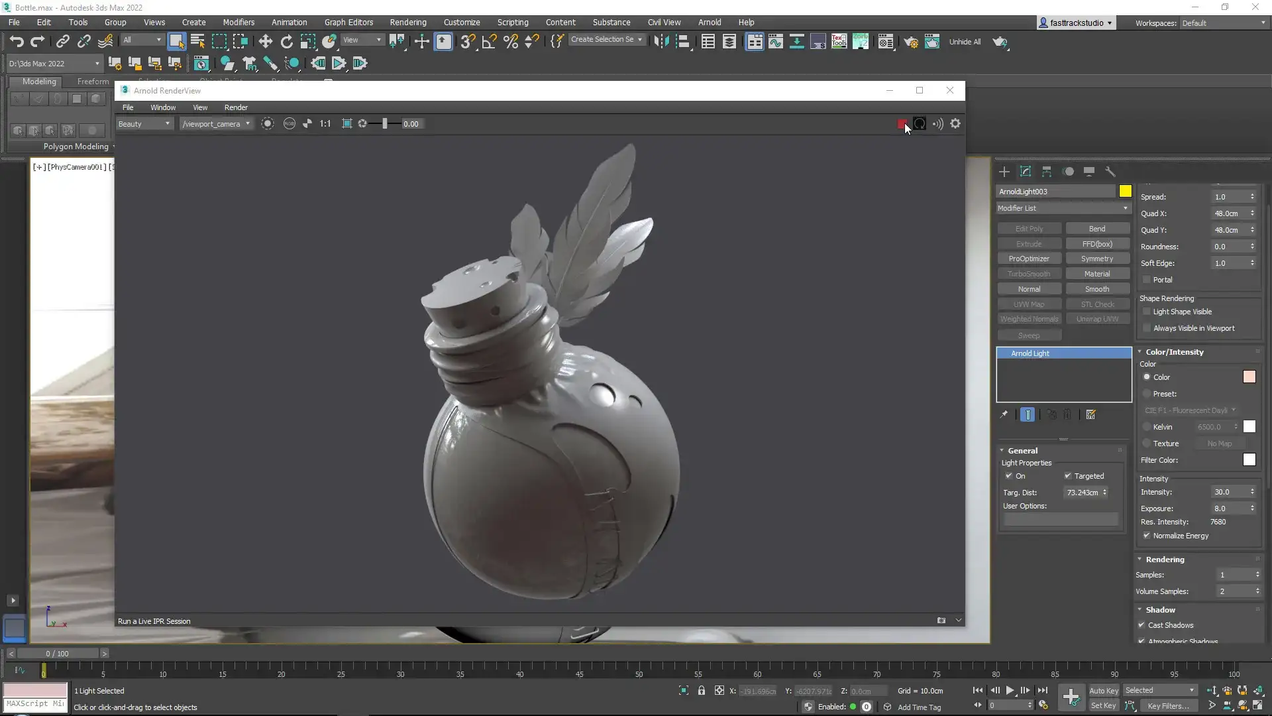Select the Select and Move tool
Viewport: 1272px width, 716px height.
pyautogui.click(x=265, y=41)
